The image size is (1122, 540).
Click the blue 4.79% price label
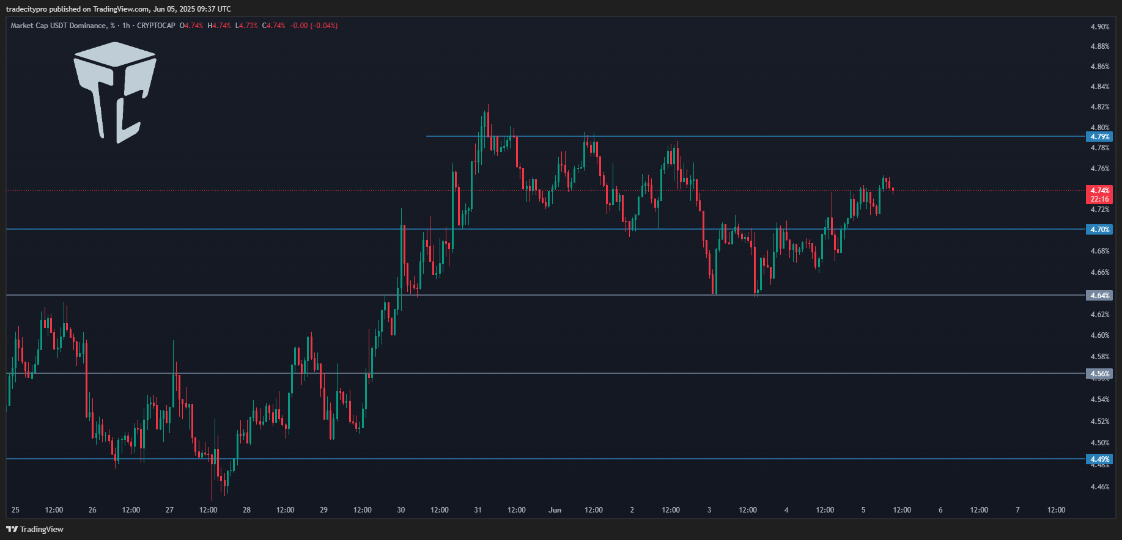[x=1099, y=136]
